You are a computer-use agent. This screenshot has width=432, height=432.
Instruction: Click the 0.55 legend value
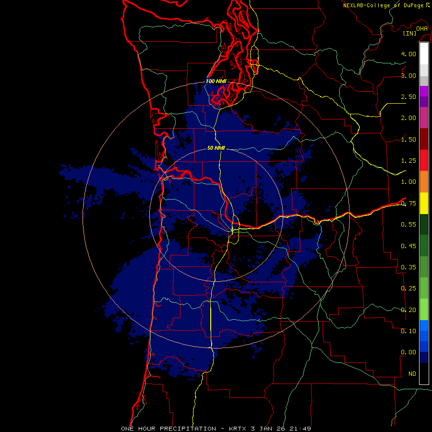click(x=408, y=225)
